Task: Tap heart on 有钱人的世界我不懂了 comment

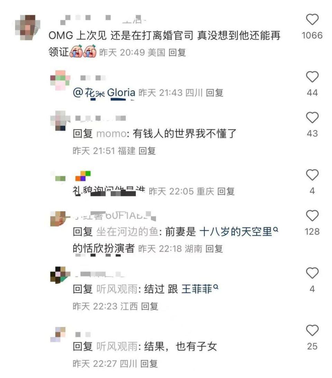Action: pos(312,118)
